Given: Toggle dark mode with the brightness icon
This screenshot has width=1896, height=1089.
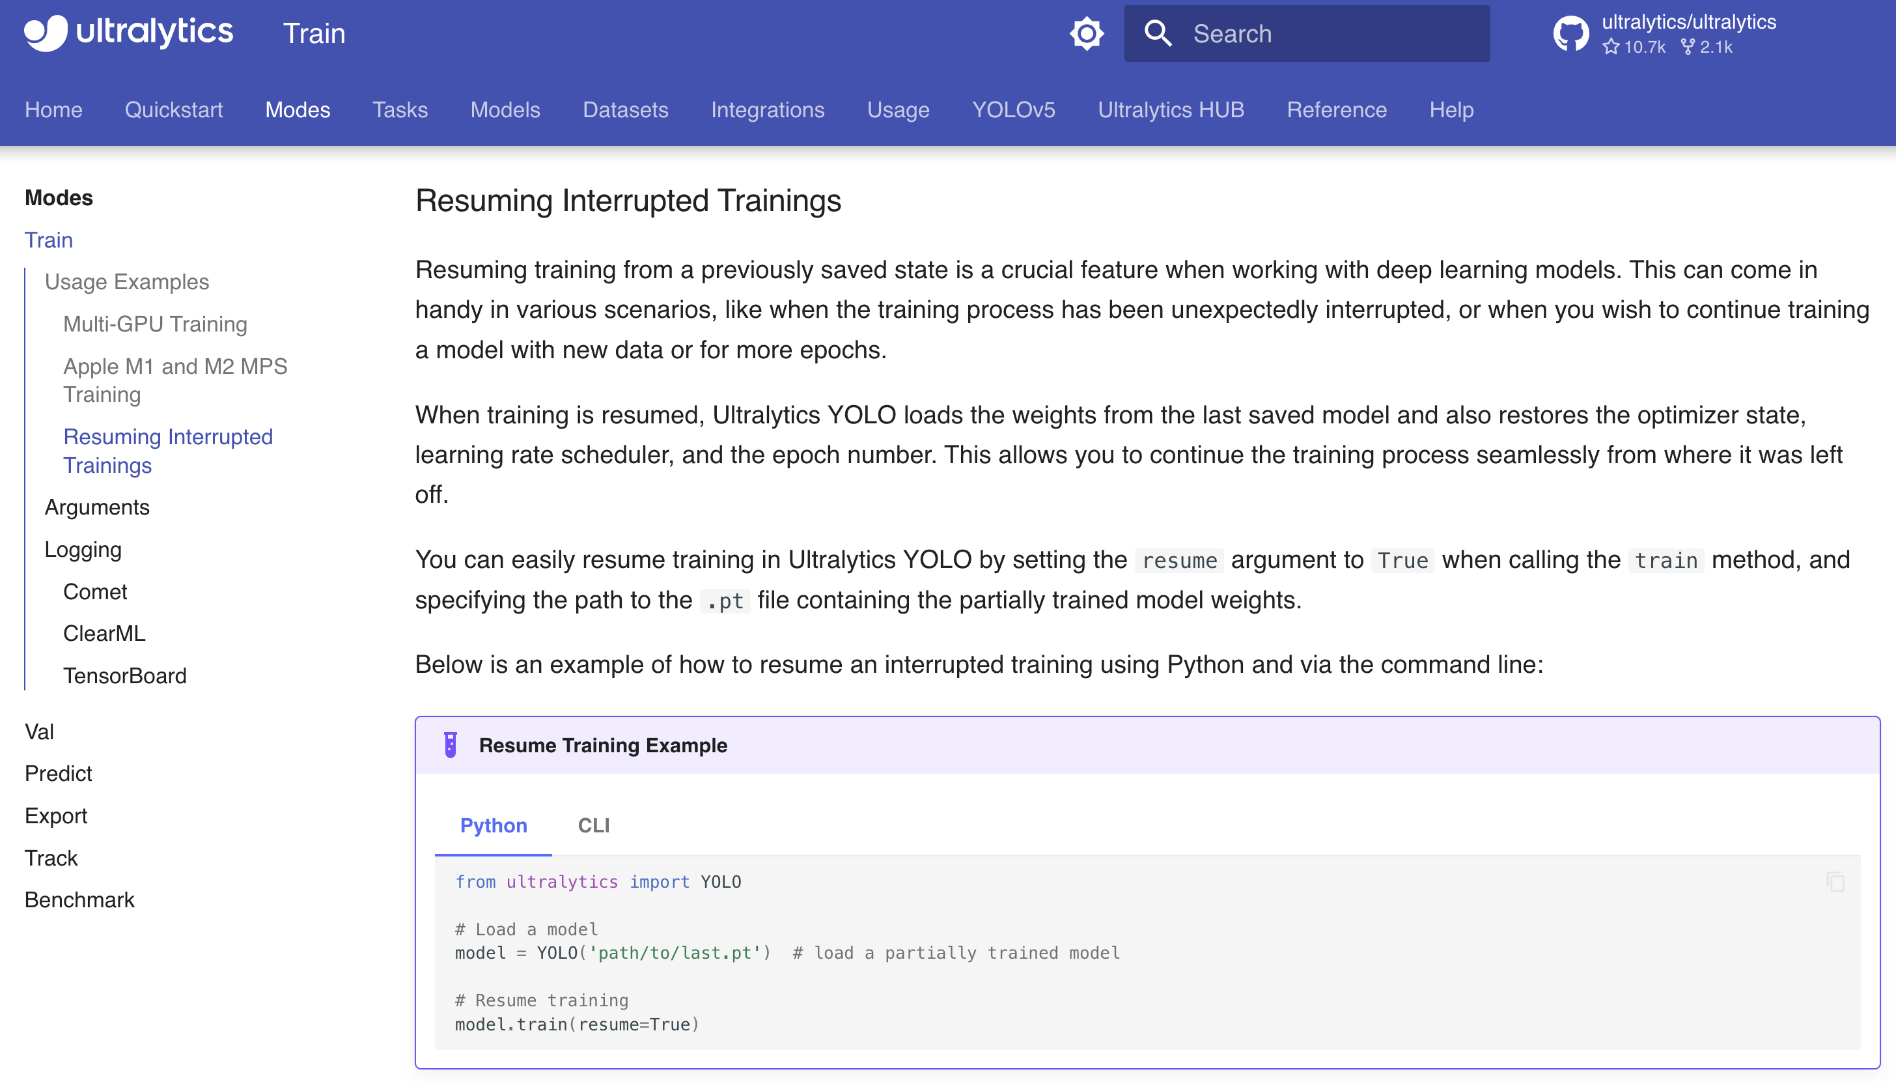Looking at the screenshot, I should click(x=1086, y=33).
